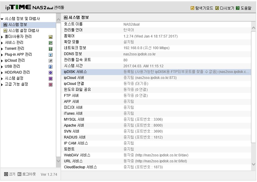This screenshot has height=182, width=257.
Task: Click the 네트워크 정보 IP 192.168.0.8
Action: click(x=146, y=48)
